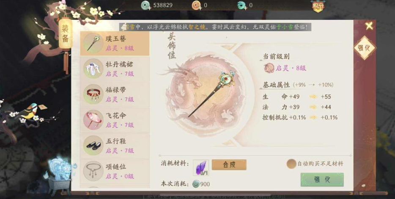
Task: Select the 飞花伞 umbrella icon
Action: 93,120
